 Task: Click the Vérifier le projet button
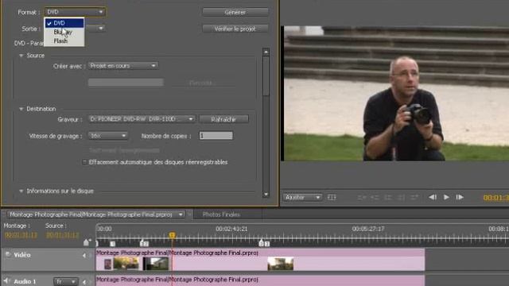tap(235, 29)
